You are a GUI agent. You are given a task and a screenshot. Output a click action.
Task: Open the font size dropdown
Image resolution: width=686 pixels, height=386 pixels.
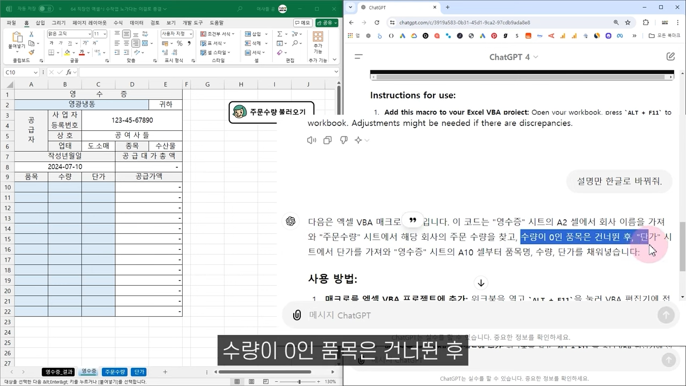click(105, 34)
